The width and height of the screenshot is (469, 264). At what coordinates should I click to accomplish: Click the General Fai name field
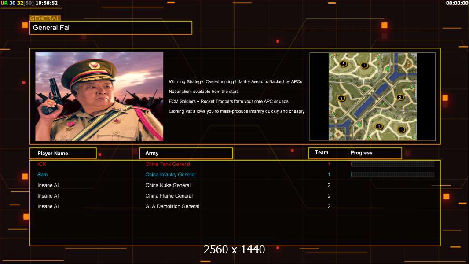point(110,28)
